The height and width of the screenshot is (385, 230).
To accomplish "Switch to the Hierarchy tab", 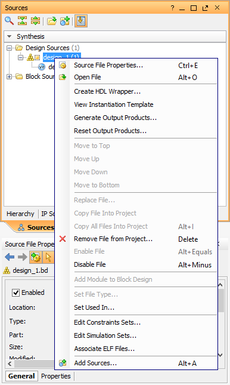I will point(20,214).
